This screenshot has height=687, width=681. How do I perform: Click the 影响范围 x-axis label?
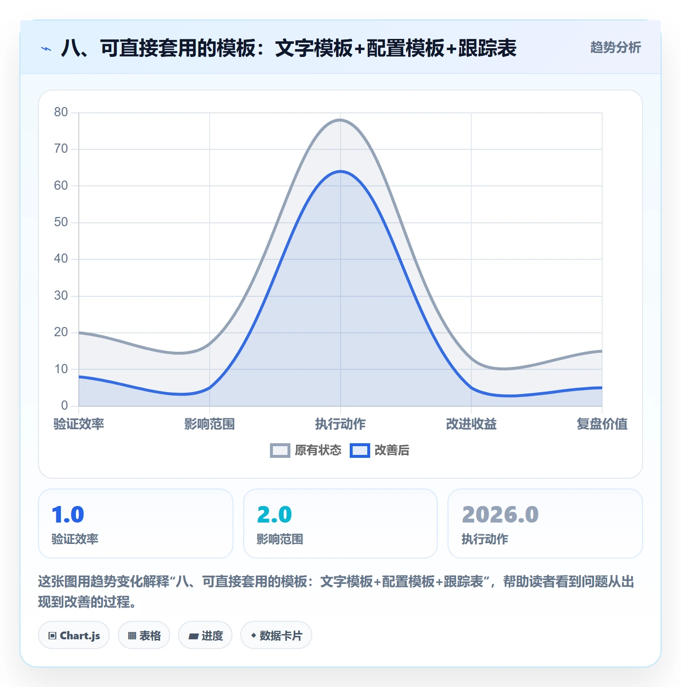point(210,424)
